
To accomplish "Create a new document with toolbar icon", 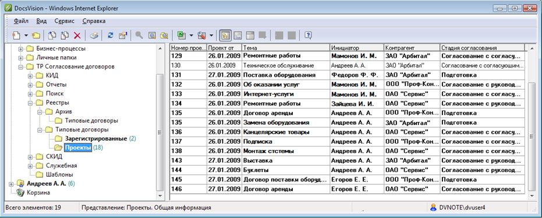I will 16,35.
